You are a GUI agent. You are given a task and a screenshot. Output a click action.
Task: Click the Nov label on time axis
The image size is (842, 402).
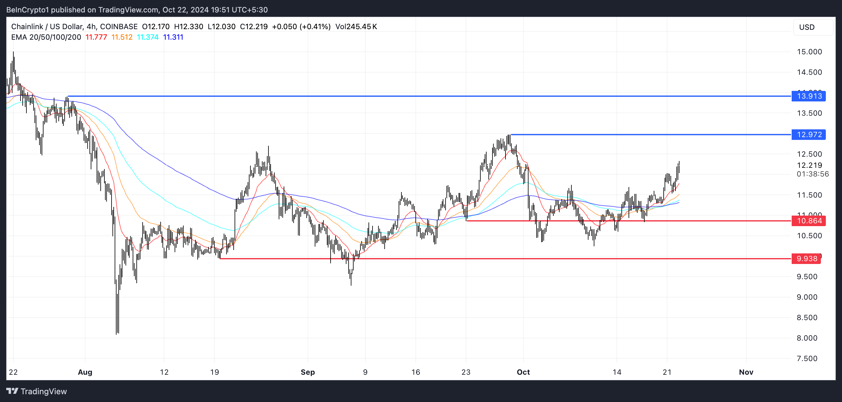(x=746, y=372)
